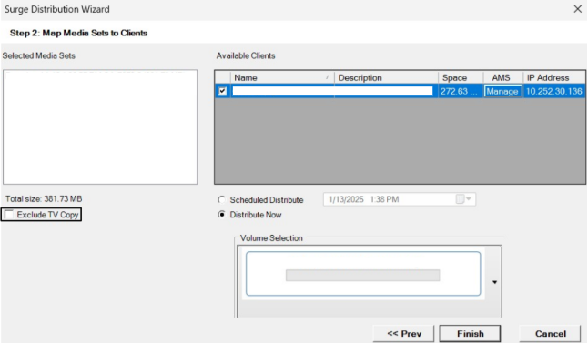Click the AMS column header
Screen dimensions: 588x343
pos(502,77)
